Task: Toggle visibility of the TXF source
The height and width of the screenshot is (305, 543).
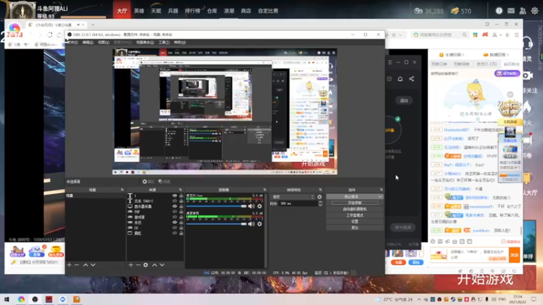Action: click(174, 211)
